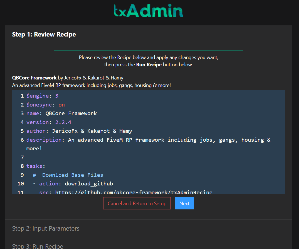Cancel and Return to Setup

tap(137, 203)
